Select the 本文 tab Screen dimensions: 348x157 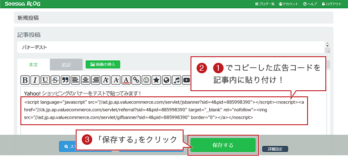coord(33,65)
